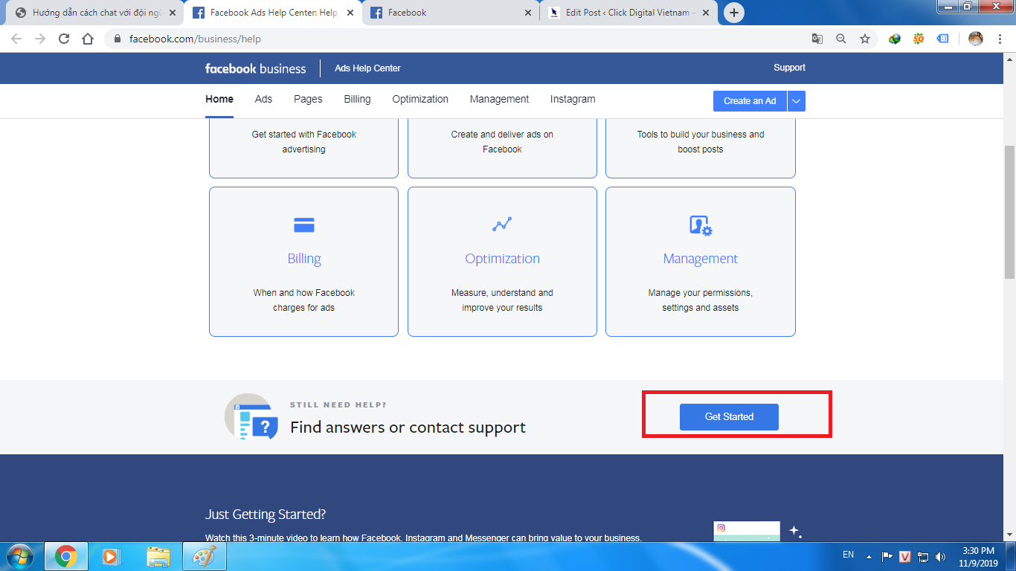This screenshot has height=571, width=1016.
Task: Click the red V tray icon
Action: (905, 556)
